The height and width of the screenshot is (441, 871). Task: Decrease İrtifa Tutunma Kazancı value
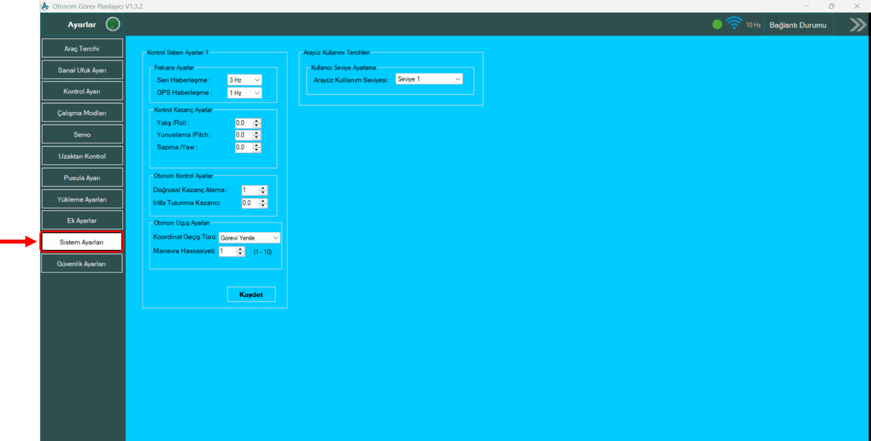[263, 206]
